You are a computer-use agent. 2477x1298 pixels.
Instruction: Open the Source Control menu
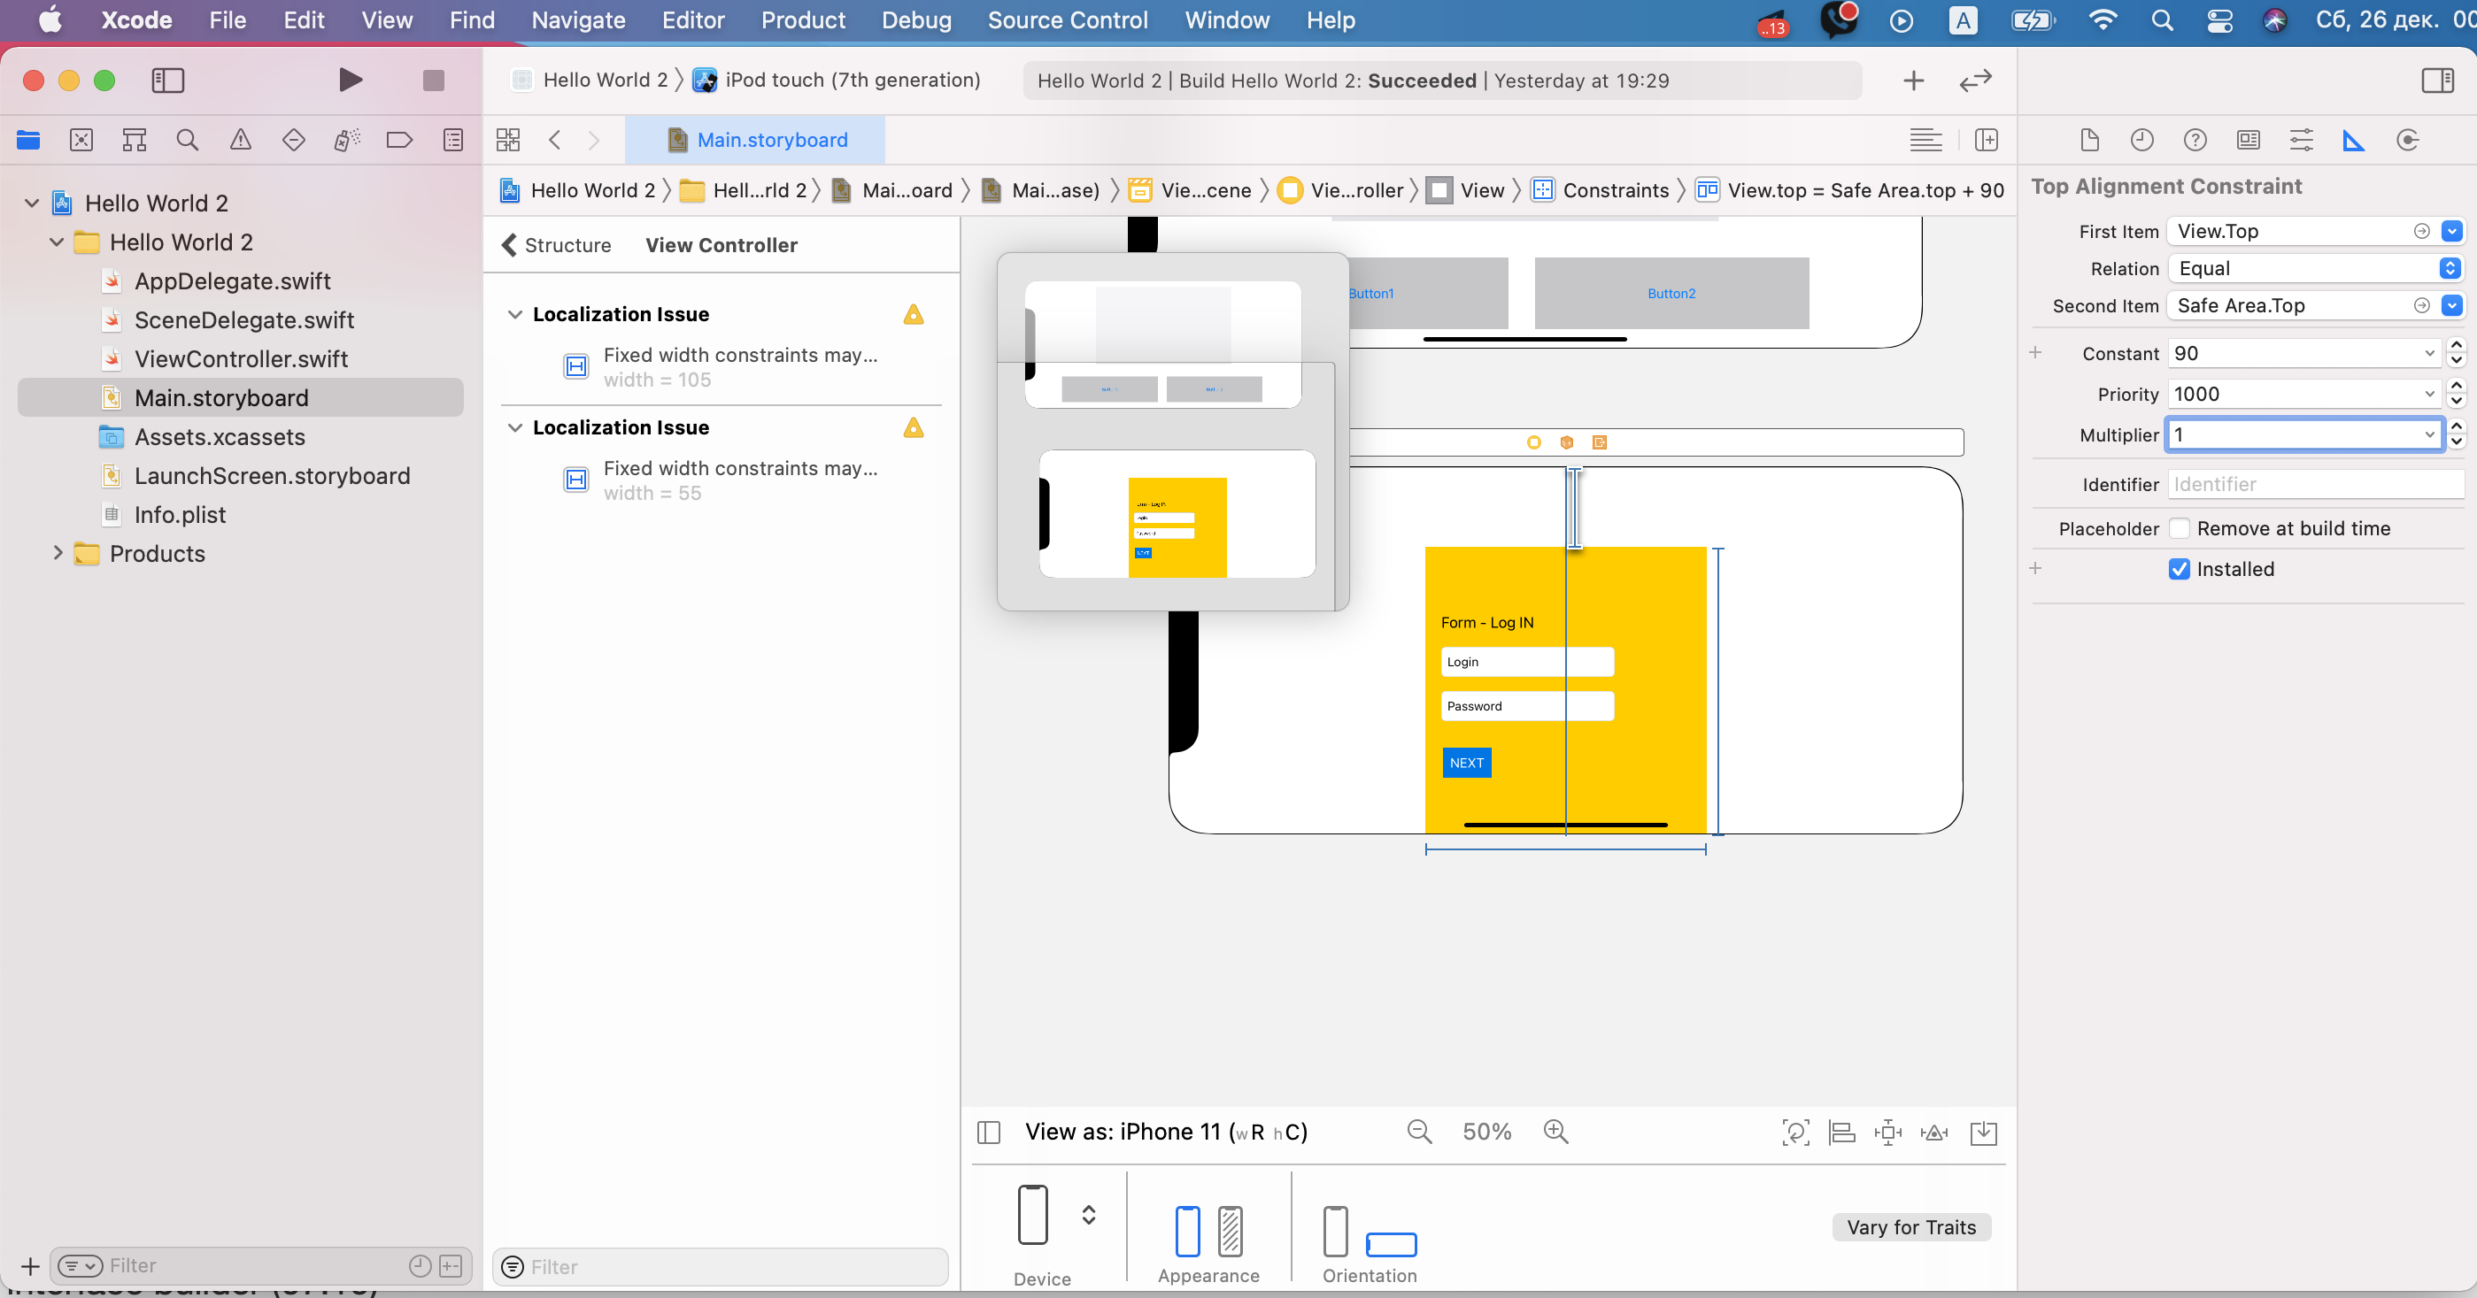point(1068,20)
